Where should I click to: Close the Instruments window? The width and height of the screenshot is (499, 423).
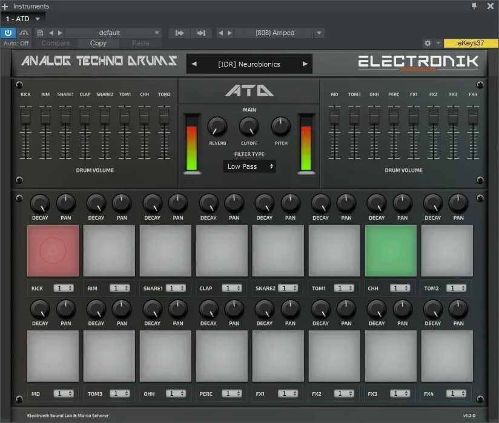coord(491,6)
